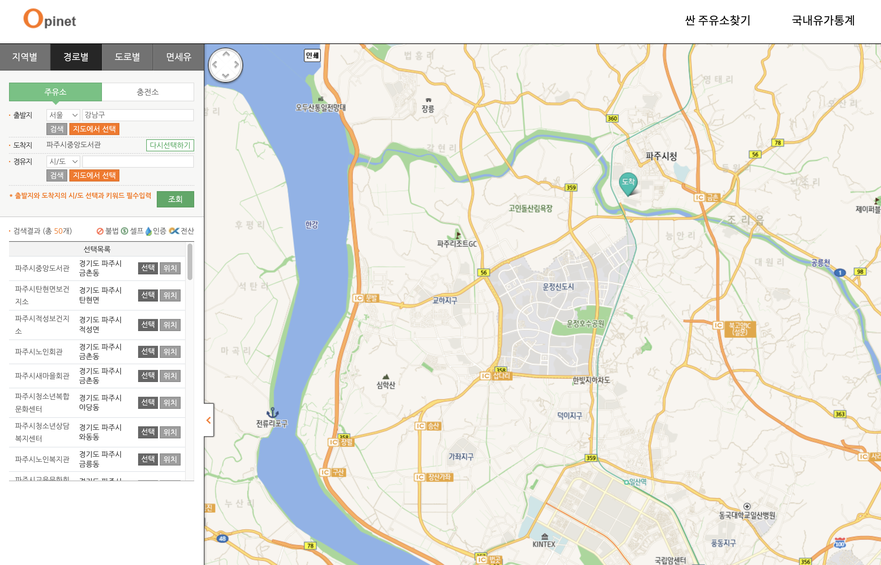This screenshot has width=881, height=565.
Task: Click the 강남구 departure keyword field
Action: point(138,115)
